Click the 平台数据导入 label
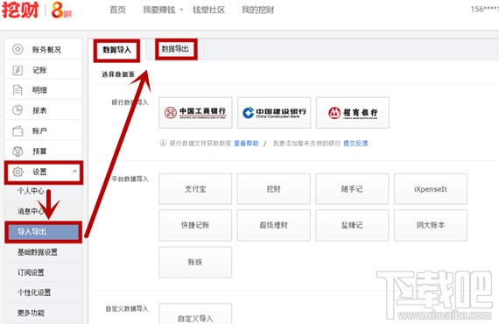This screenshot has width=499, height=324. coord(130,179)
